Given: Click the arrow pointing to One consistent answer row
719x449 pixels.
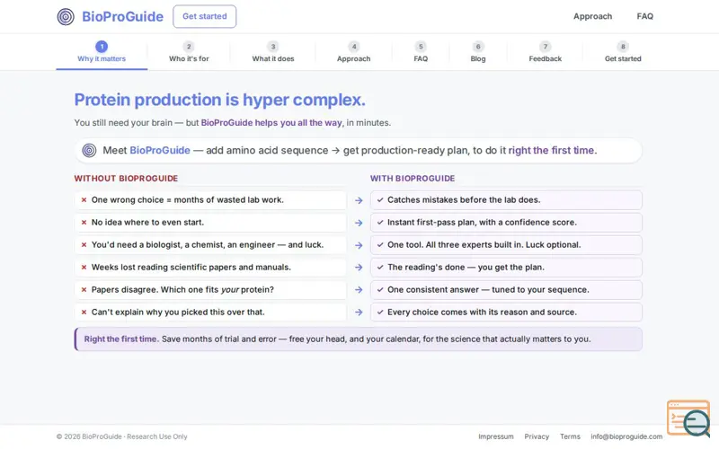Looking at the screenshot, I should (359, 290).
